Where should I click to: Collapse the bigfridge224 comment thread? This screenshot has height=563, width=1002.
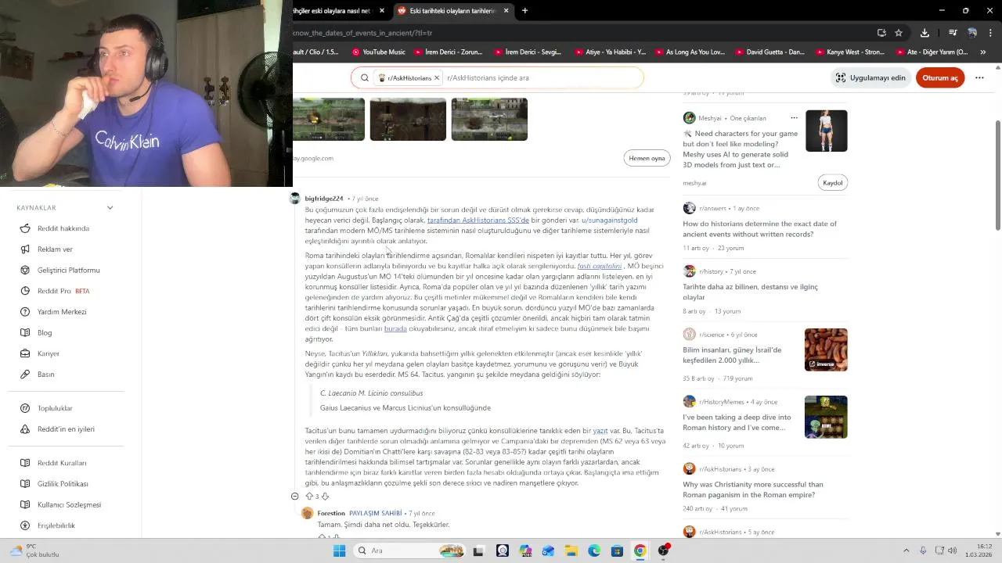(x=295, y=497)
